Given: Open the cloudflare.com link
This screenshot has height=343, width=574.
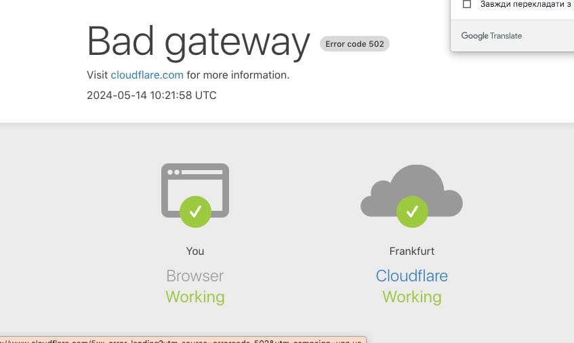Looking at the screenshot, I should [x=147, y=75].
